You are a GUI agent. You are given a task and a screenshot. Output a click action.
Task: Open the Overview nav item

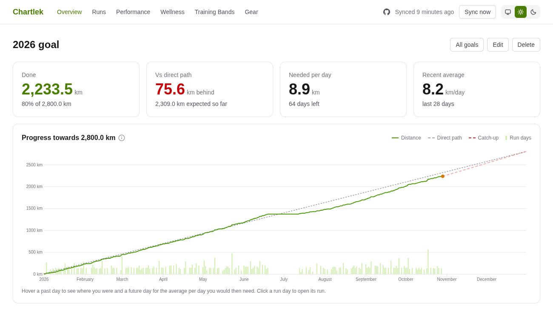[69, 12]
